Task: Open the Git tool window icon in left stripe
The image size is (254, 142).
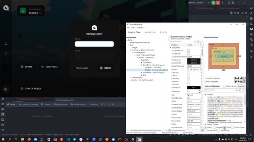Action: (x=3, y=130)
